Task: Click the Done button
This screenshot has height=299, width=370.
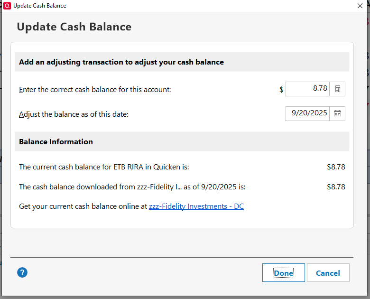Action: coord(283,273)
